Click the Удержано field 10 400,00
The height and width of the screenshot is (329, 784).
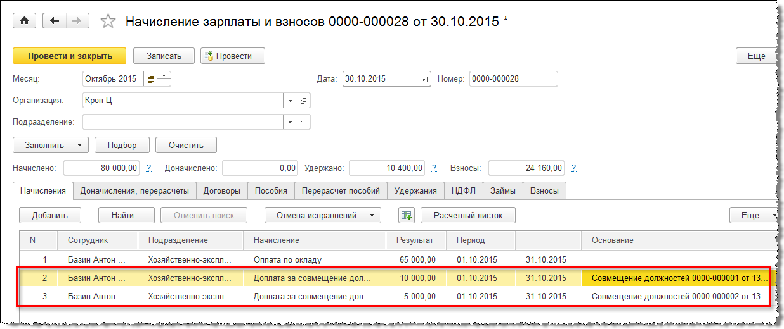[x=387, y=168]
